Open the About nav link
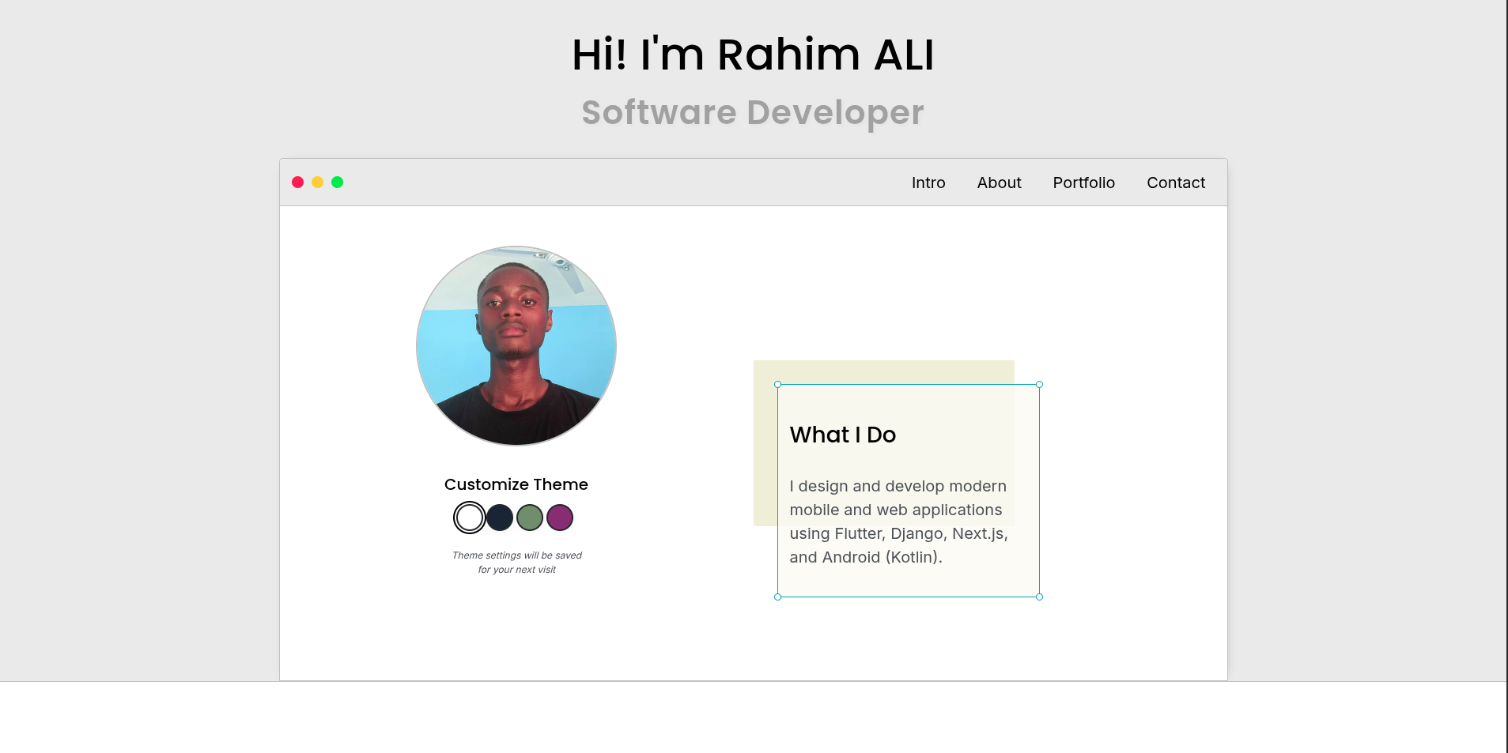 pos(999,183)
